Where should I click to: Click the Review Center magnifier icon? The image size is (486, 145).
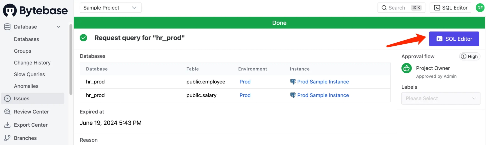[x=7, y=112]
